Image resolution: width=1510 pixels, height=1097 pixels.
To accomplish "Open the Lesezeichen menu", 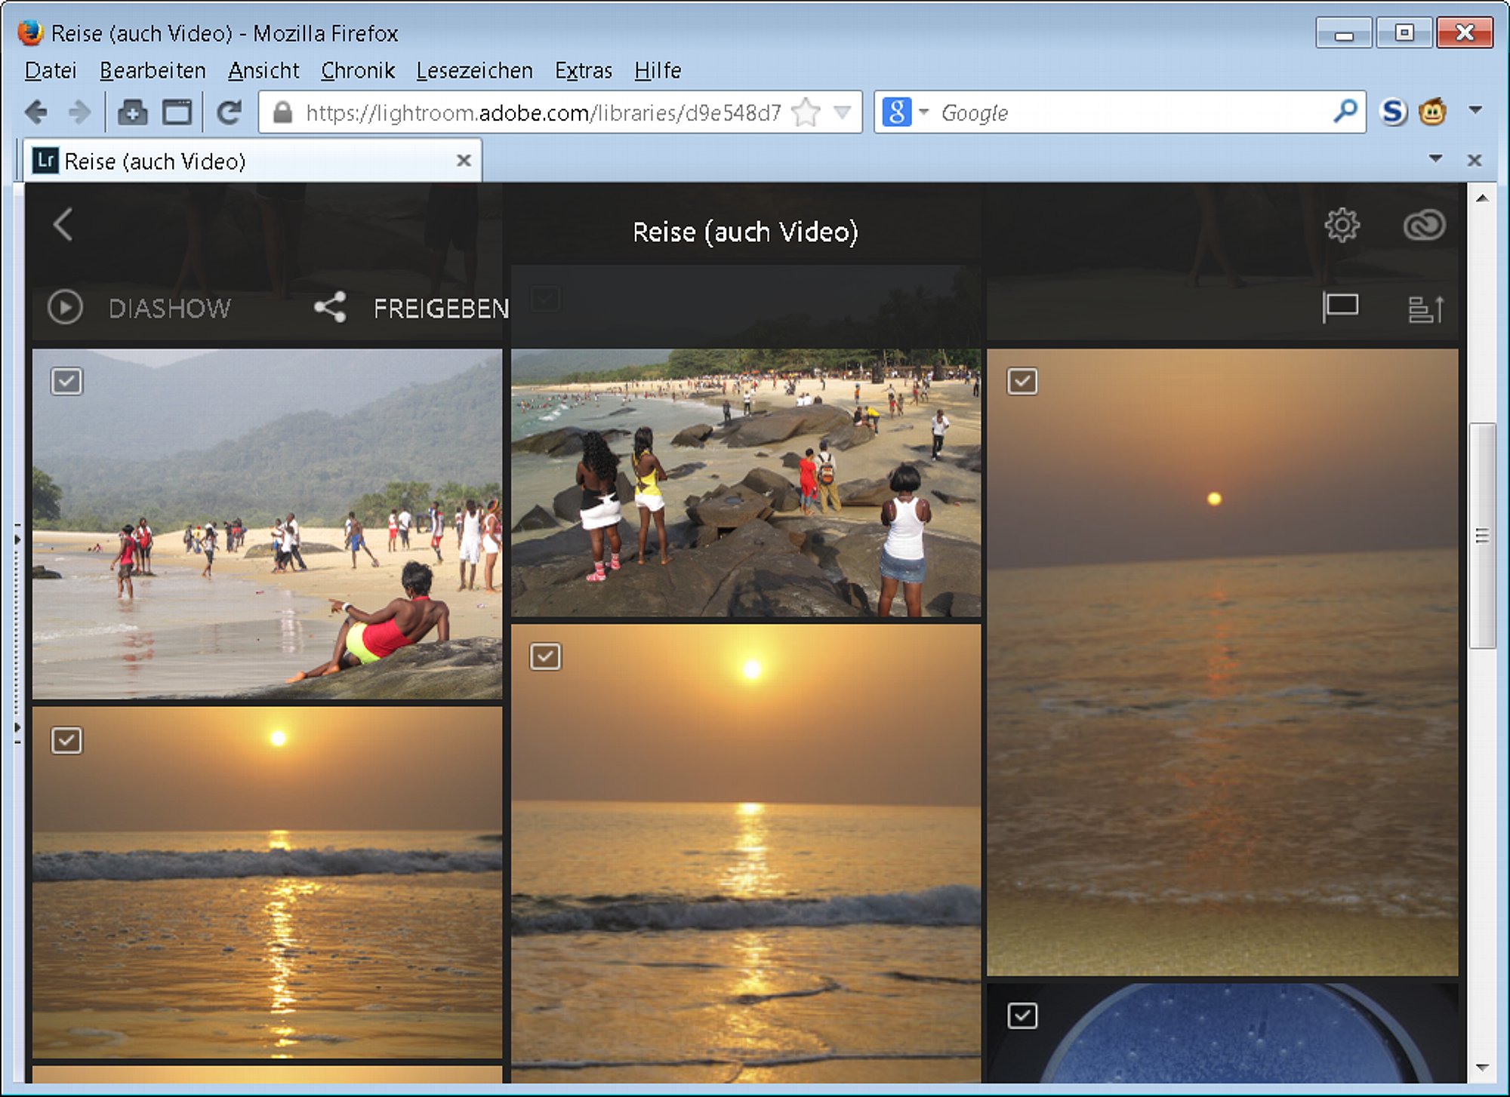I will (474, 70).
